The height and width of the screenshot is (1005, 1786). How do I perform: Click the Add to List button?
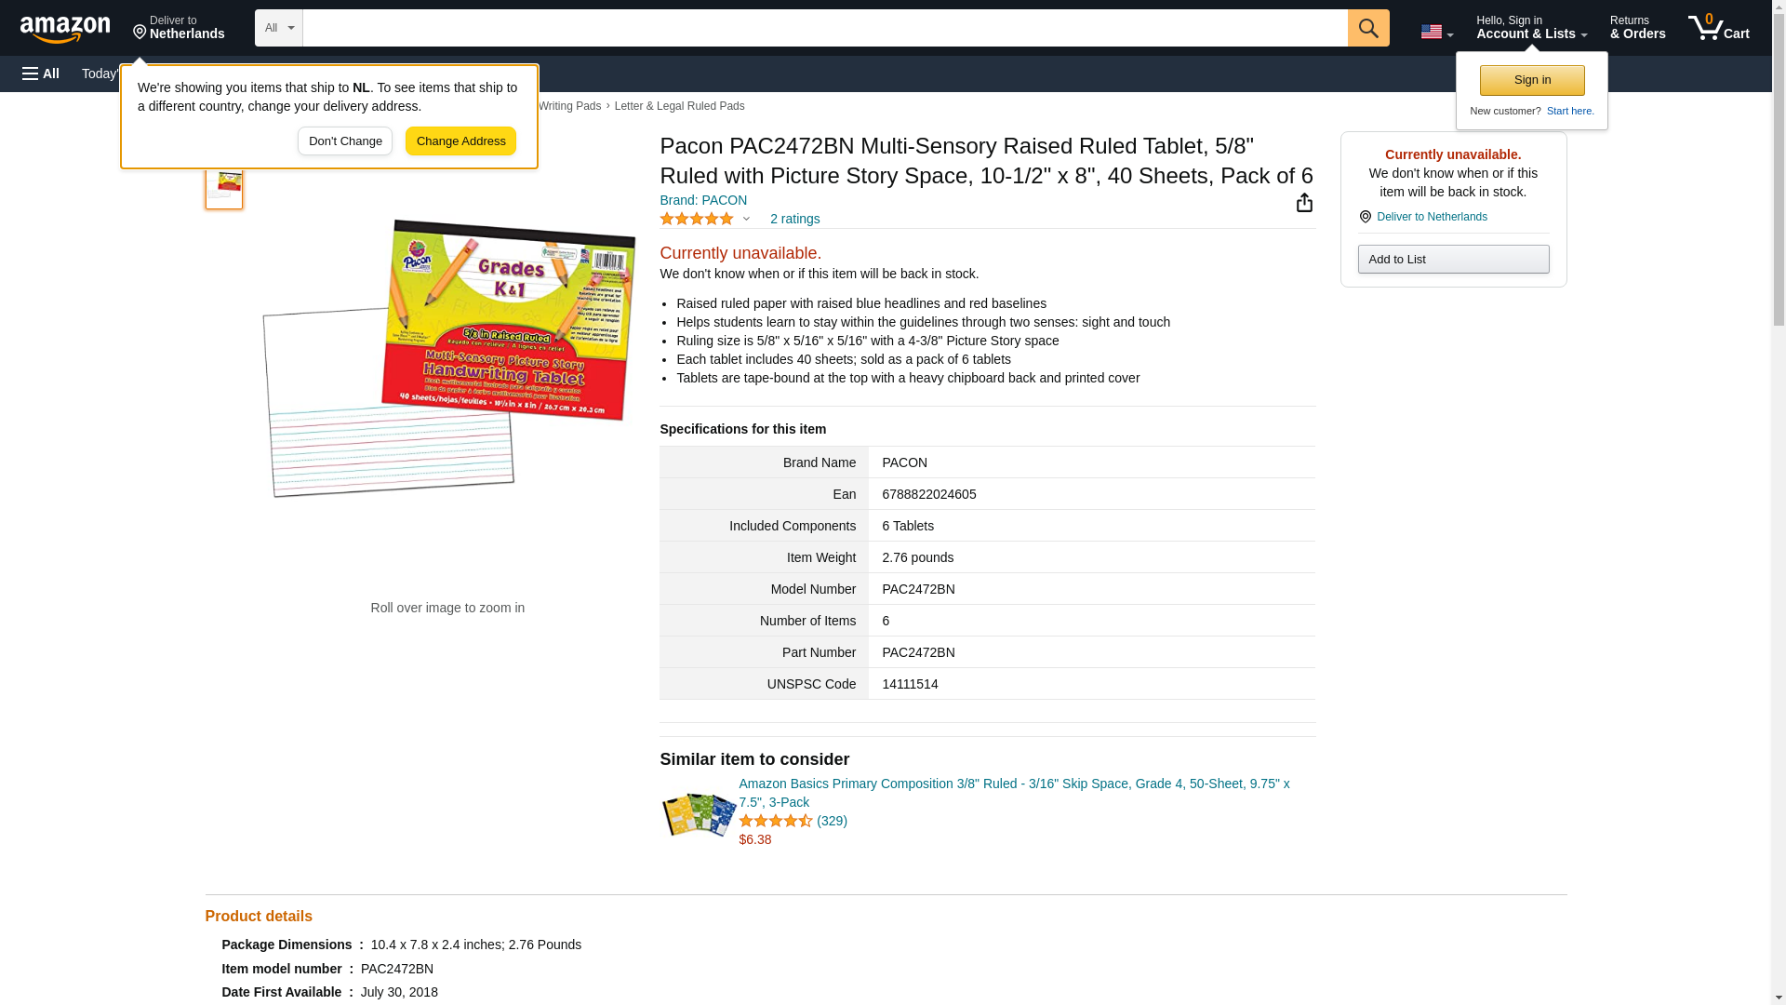1453,259
